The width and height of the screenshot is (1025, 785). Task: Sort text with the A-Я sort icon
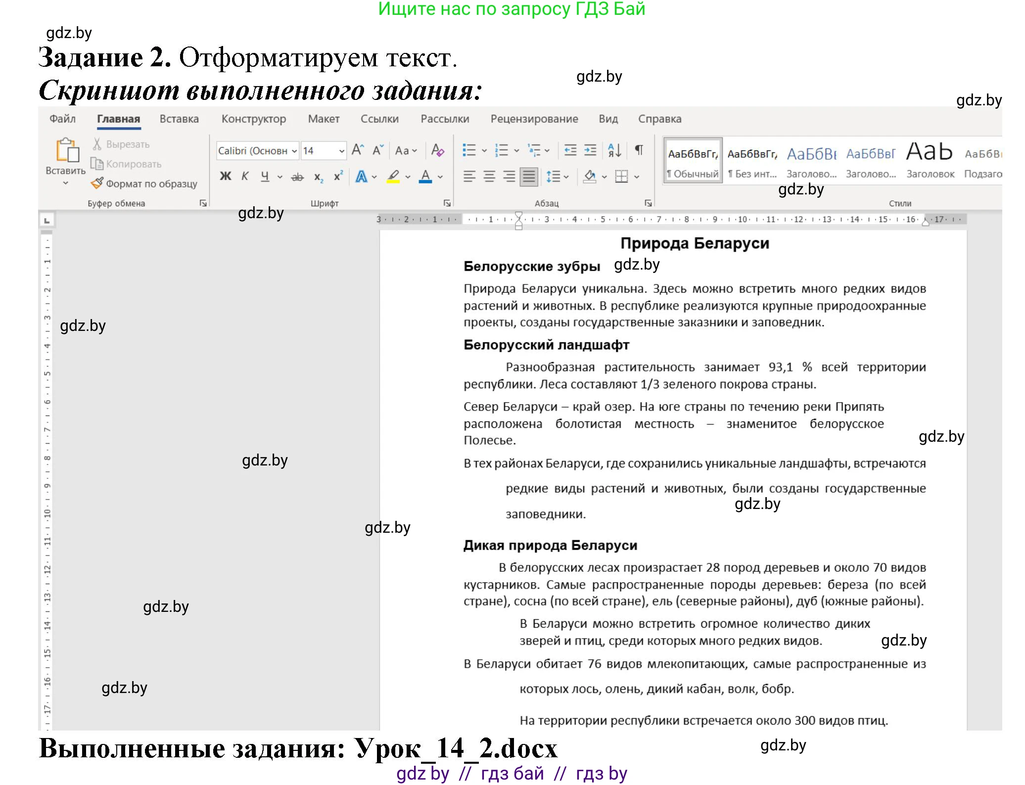pyautogui.click(x=614, y=150)
